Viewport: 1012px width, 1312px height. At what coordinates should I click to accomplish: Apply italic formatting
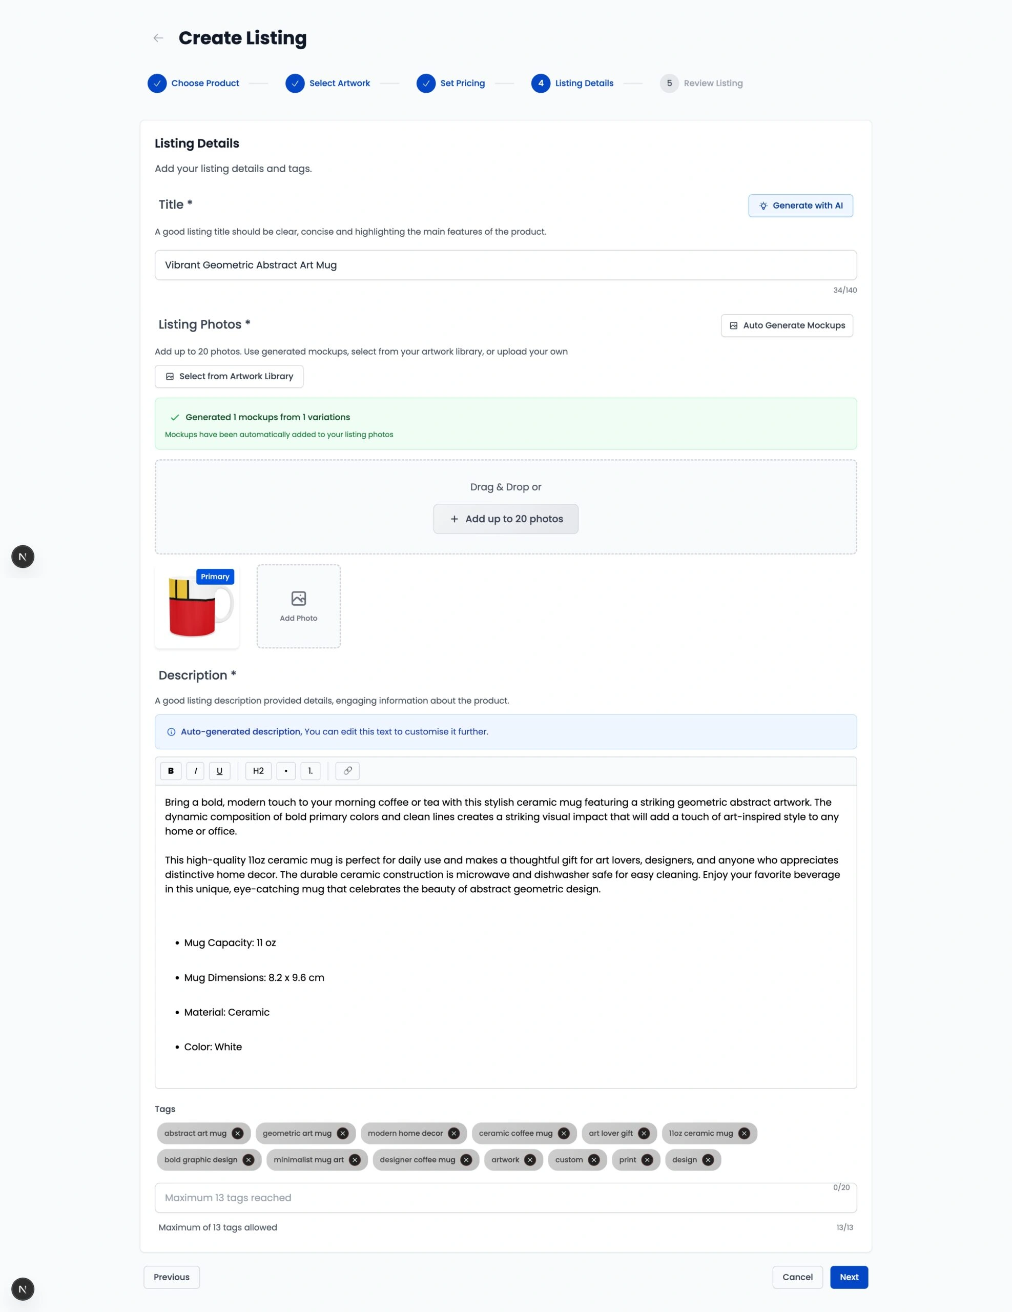click(x=195, y=771)
